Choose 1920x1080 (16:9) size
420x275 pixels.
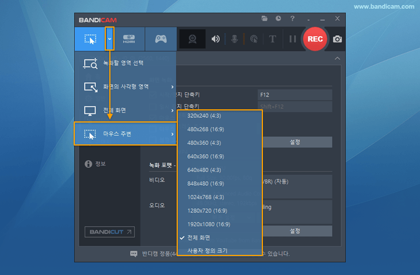point(220,224)
